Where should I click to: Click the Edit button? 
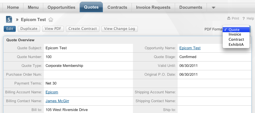[x=10, y=29]
